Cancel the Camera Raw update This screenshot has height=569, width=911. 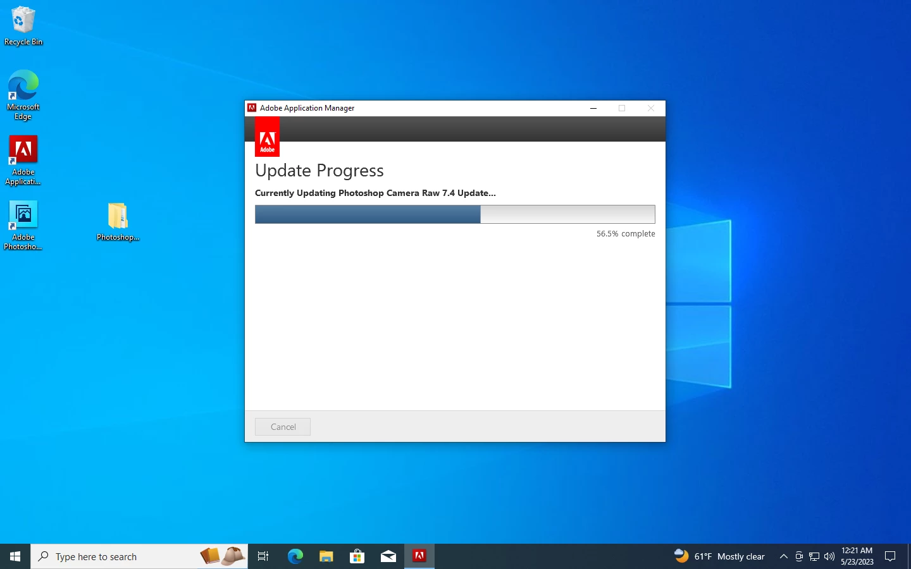(x=283, y=427)
